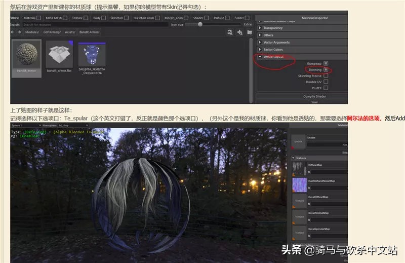
Task: Collapse the Textures section
Action: coord(293,158)
